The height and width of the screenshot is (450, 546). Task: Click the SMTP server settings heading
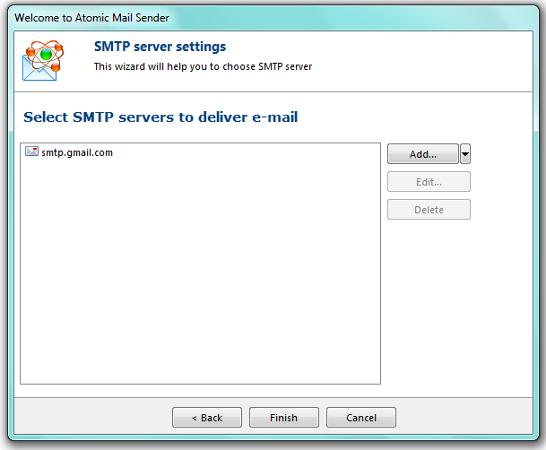point(160,47)
